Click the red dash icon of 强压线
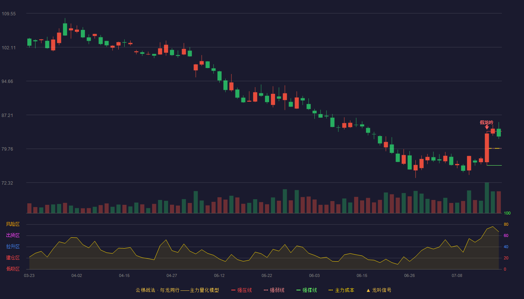The image size is (524, 299). click(x=233, y=290)
